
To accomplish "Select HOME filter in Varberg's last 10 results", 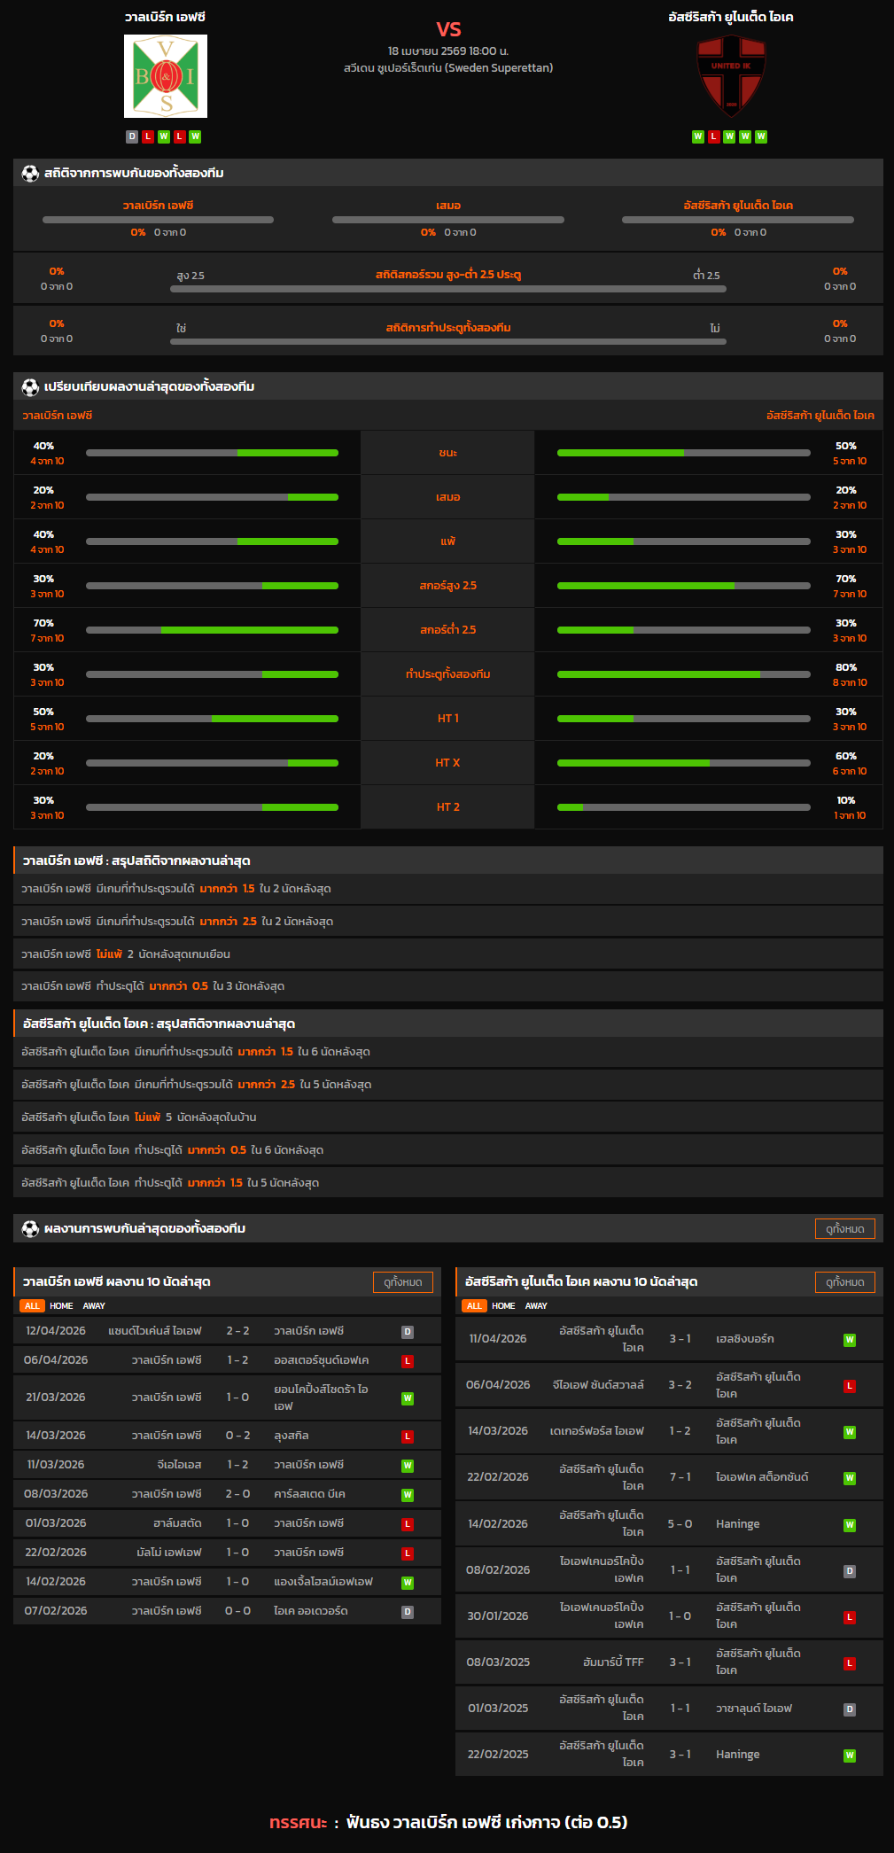I will click(61, 1305).
